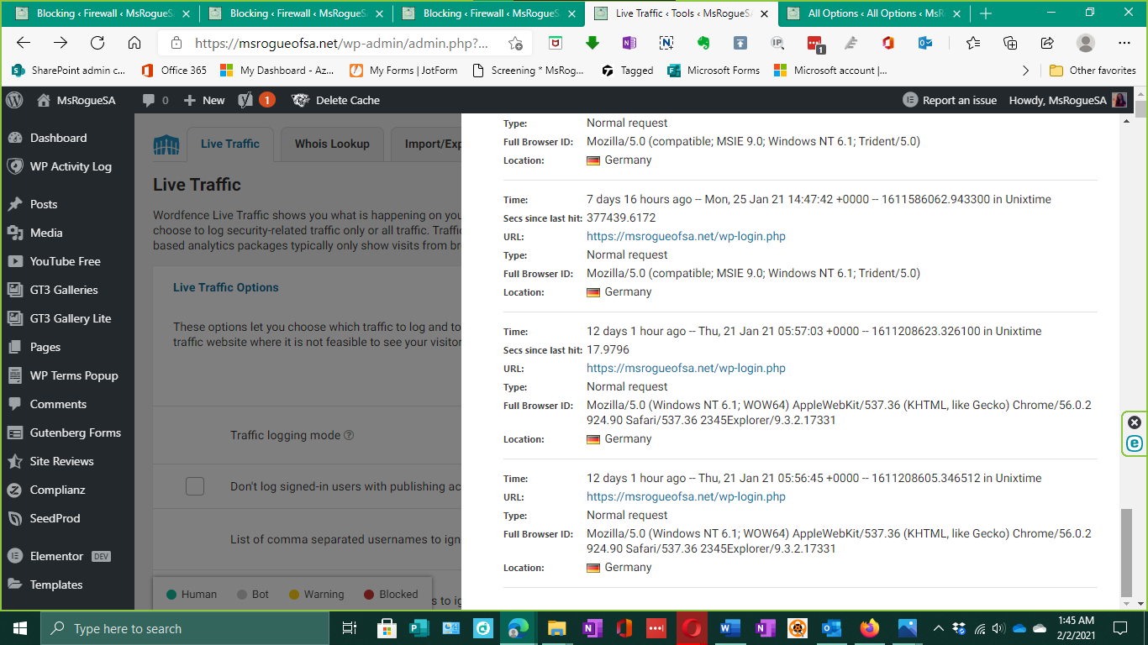This screenshot has height=645, width=1148.
Task: Open Firefox from the Windows taskbar
Action: pos(869,628)
